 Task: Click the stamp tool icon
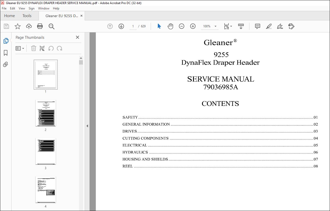291,26
